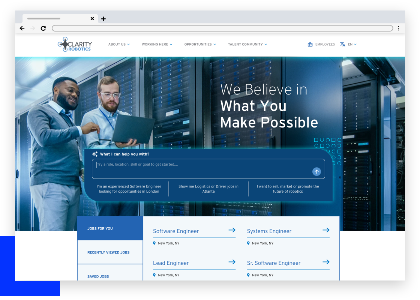The image size is (420, 300).
Task: Click arrow beside Software Engineer
Action: pos(232,230)
